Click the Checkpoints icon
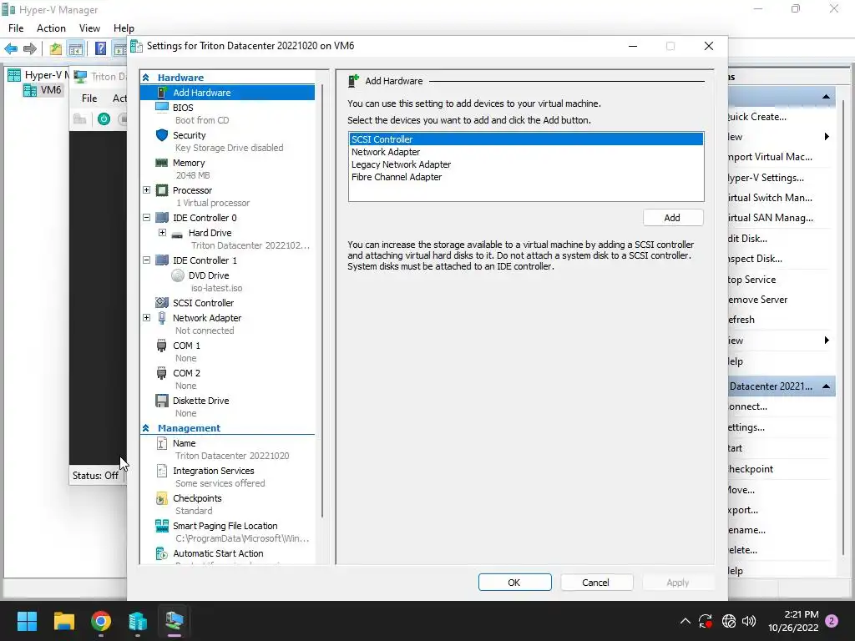 [x=162, y=498]
